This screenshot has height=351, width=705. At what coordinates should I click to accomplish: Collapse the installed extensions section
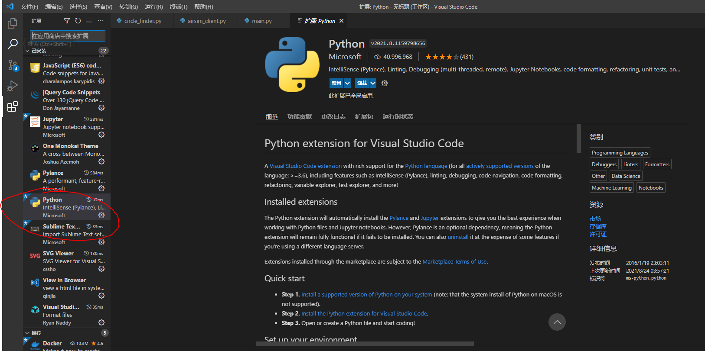click(x=27, y=51)
